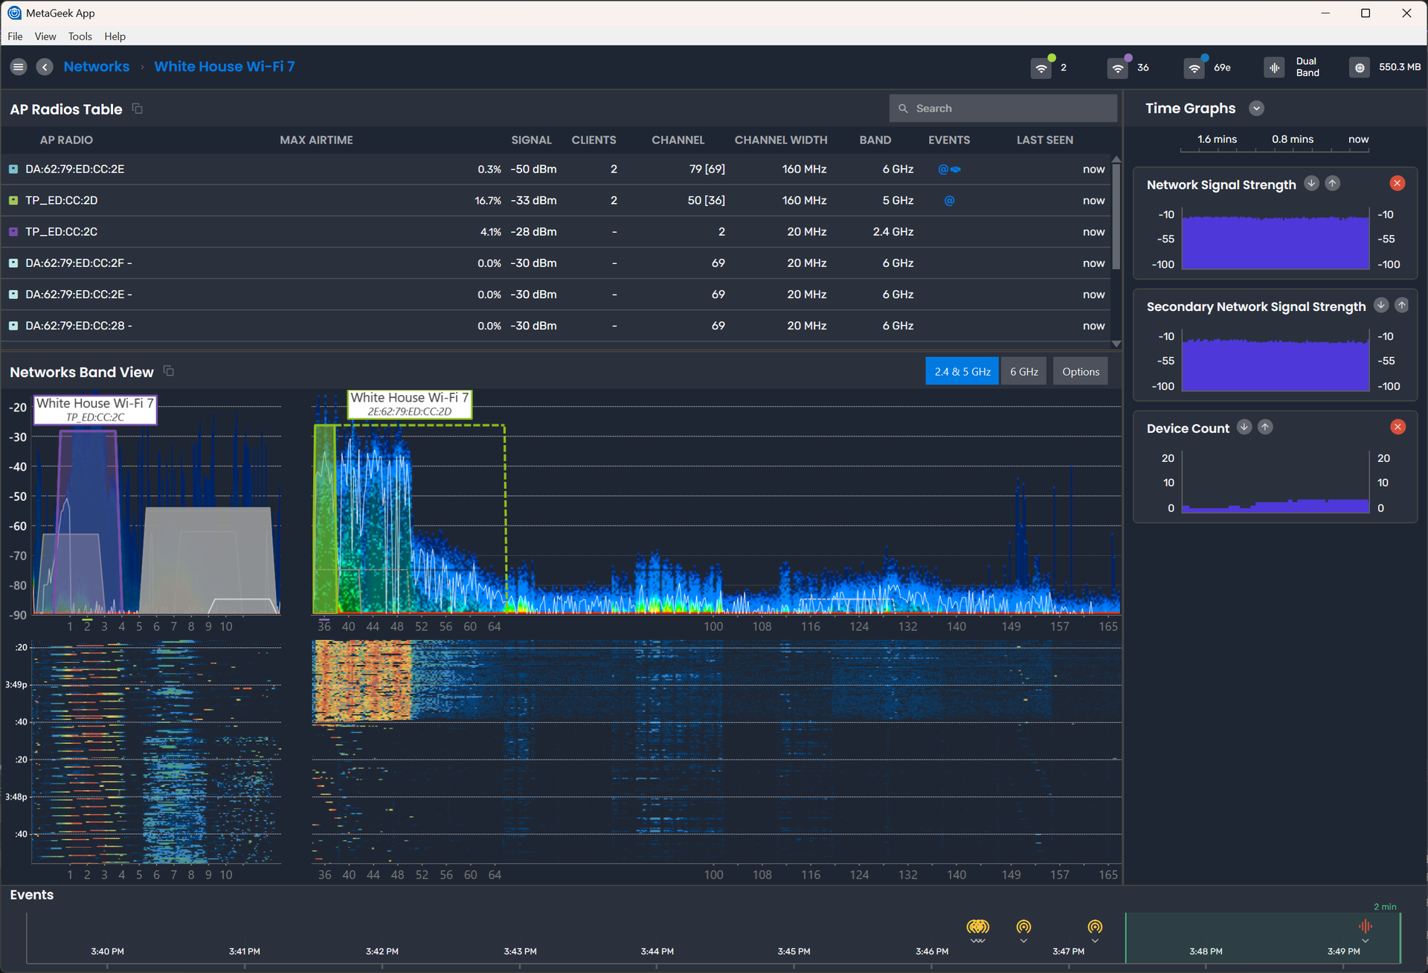Go to Networks breadcrumb link
The image size is (1428, 973).
pos(97,67)
